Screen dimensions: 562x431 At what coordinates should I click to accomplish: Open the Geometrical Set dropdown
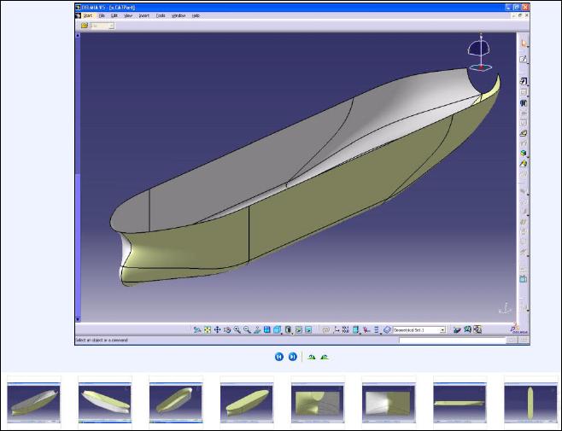(x=442, y=329)
